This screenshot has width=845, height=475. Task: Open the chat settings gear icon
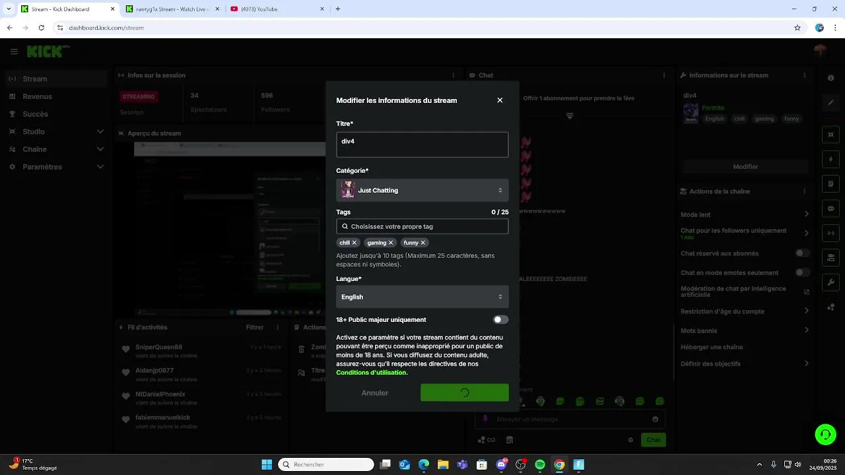pos(630,440)
